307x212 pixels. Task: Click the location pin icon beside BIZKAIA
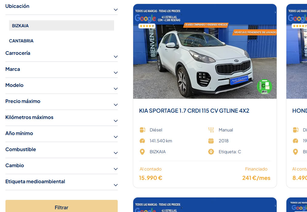tap(142, 152)
